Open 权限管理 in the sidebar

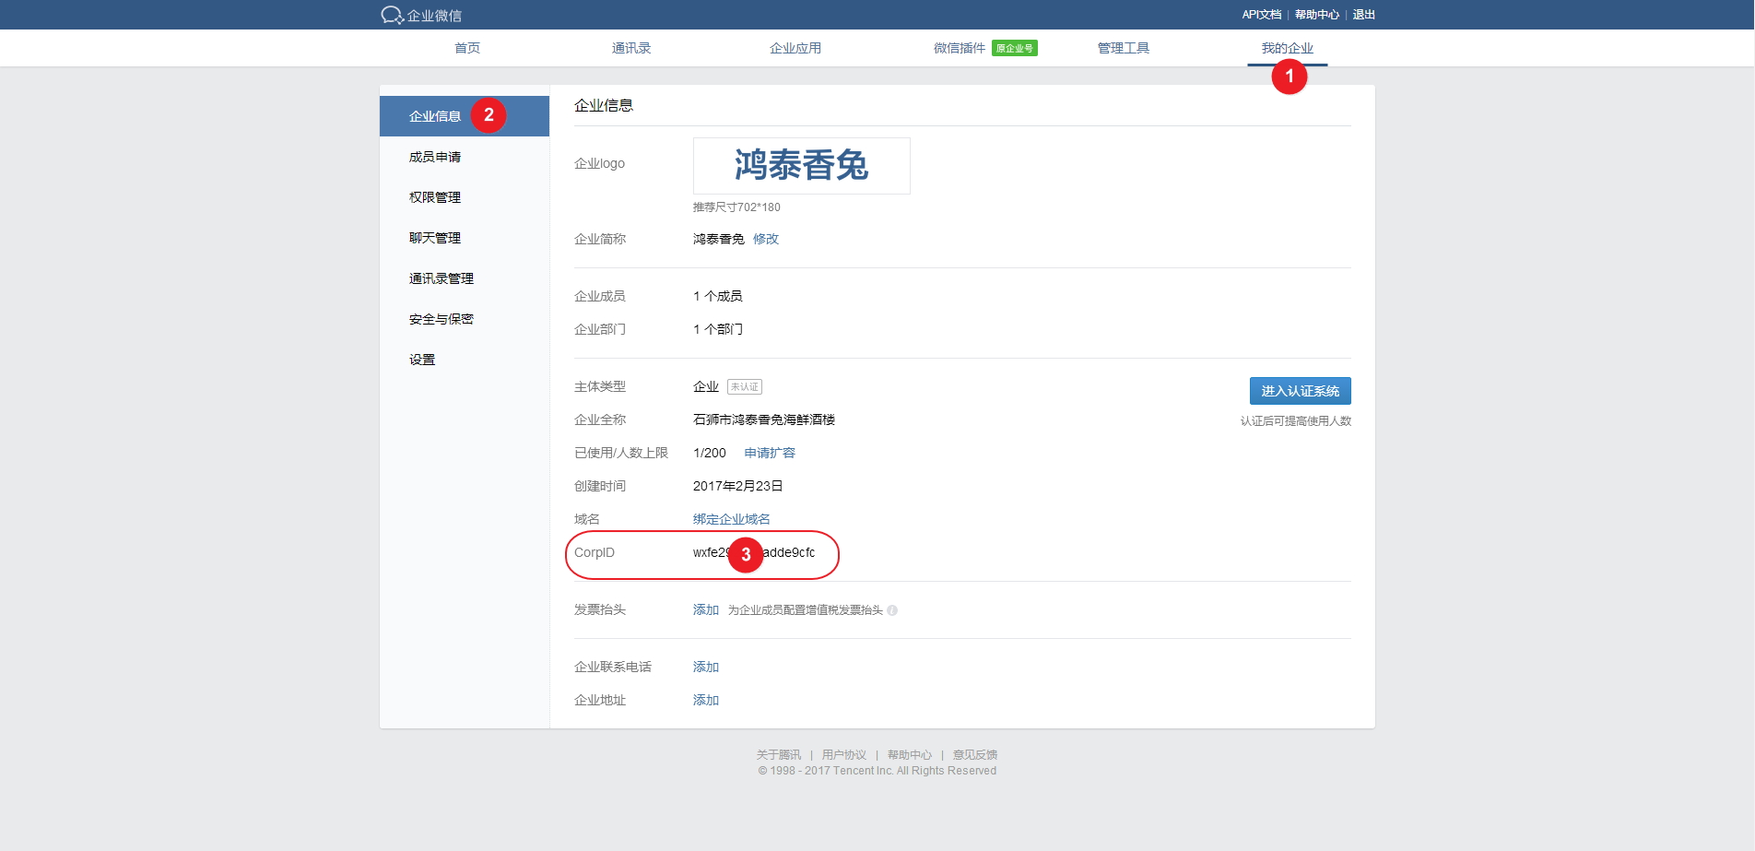point(465,197)
